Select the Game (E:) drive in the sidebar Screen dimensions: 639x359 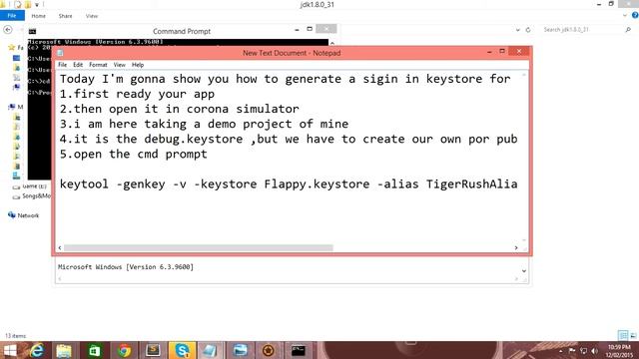(34, 186)
